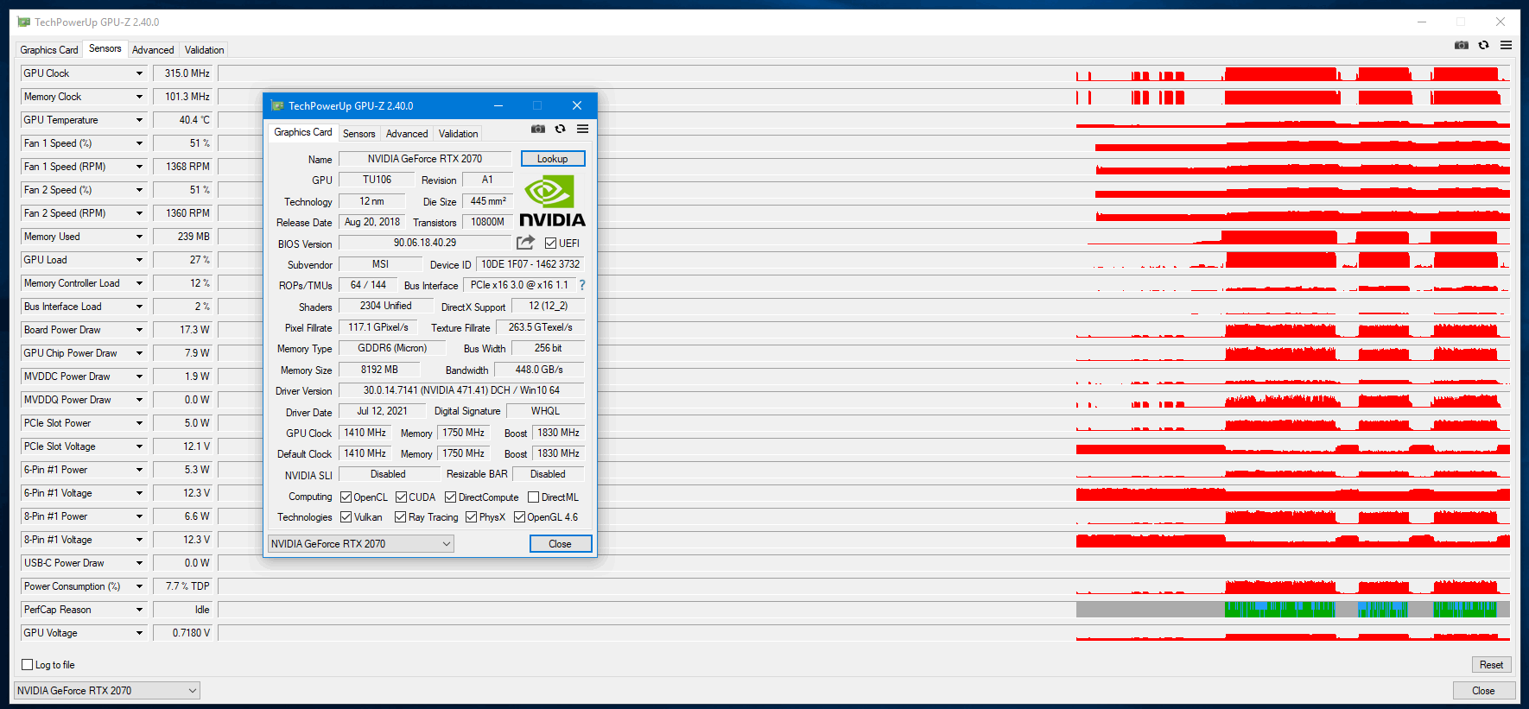Toggle the PhysX checkbox

[x=471, y=517]
